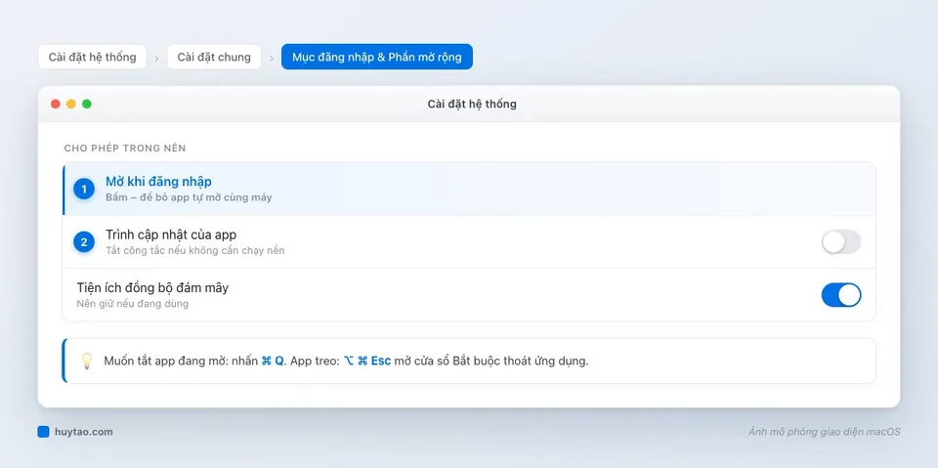Click the "⌘ Q" shortcut text
The image size is (938, 468).
[x=273, y=361]
